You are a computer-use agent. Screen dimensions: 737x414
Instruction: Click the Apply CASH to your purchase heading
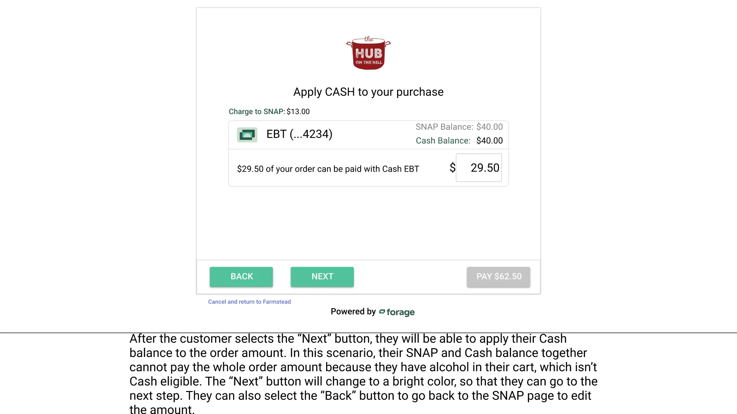pos(368,92)
